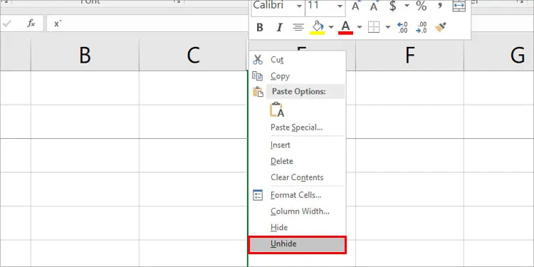
Task: Click the decrease font size icon
Action: coord(374,6)
